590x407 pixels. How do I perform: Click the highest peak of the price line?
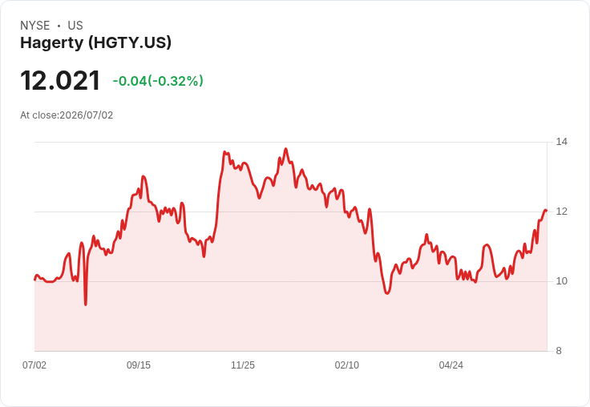coord(285,149)
